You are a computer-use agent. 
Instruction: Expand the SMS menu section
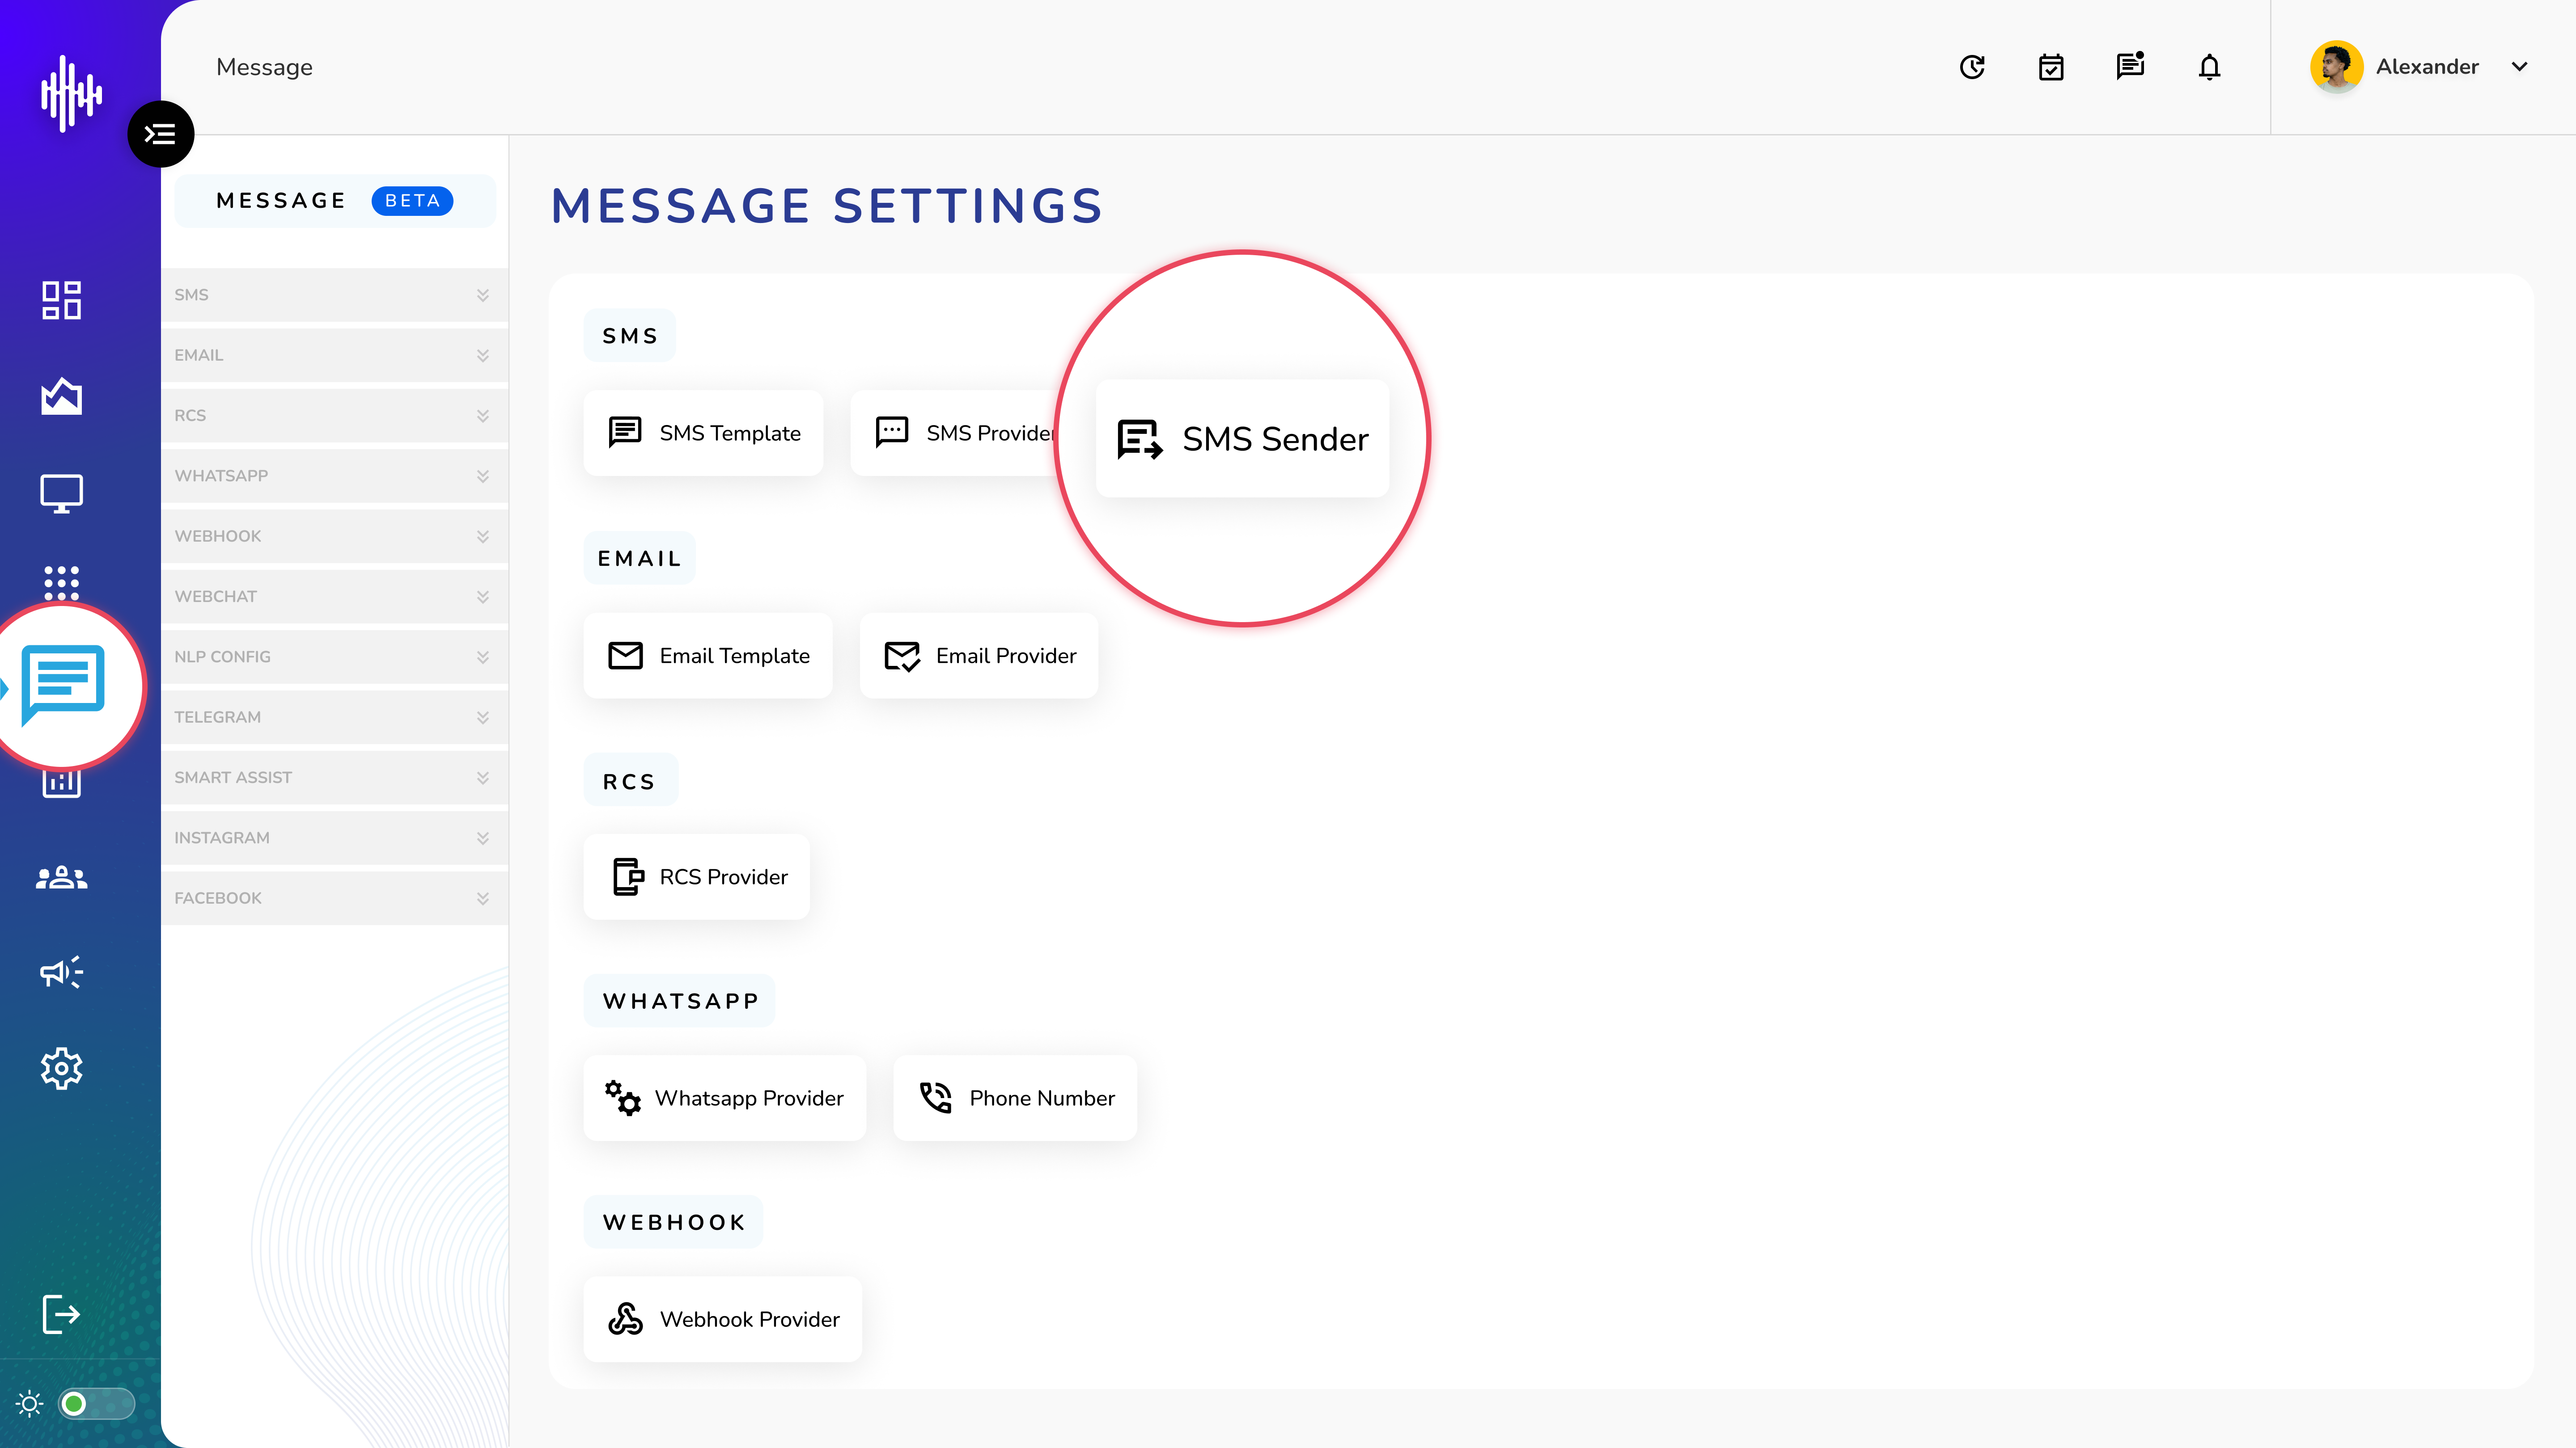pyautogui.click(x=334, y=295)
